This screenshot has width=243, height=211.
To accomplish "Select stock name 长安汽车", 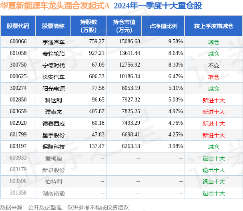I will 54,77.
